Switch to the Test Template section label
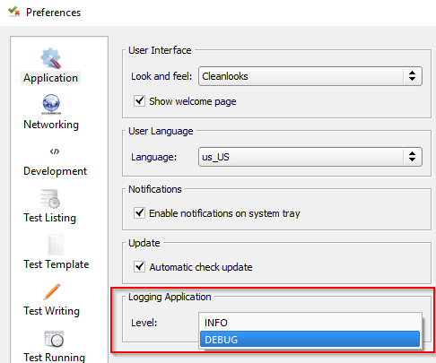 57,264
